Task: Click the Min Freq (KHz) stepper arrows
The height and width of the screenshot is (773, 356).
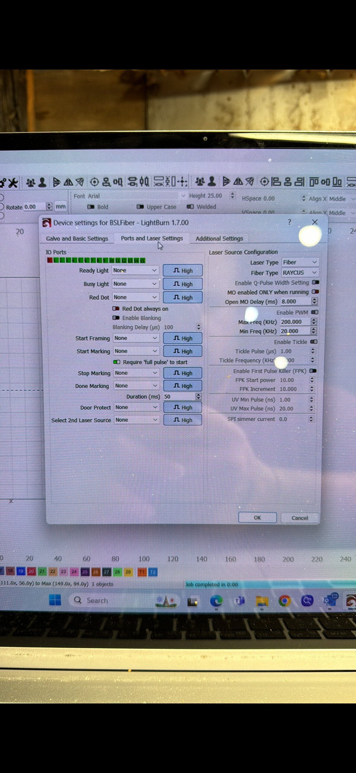Action: point(313,331)
